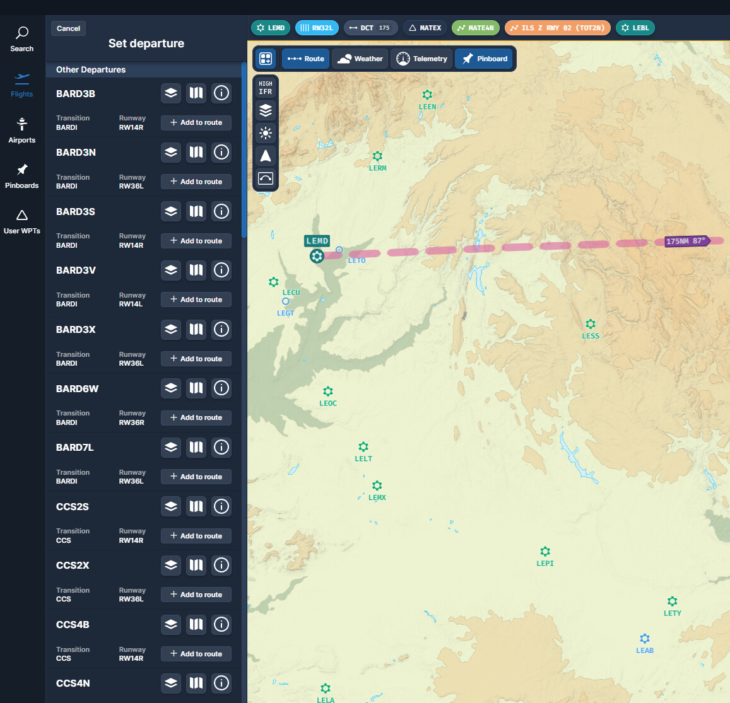Switch to the Route tab
This screenshot has width=730, height=703.
click(x=306, y=59)
